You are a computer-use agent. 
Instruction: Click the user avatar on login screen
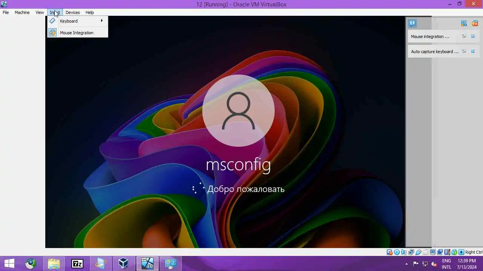click(238, 111)
